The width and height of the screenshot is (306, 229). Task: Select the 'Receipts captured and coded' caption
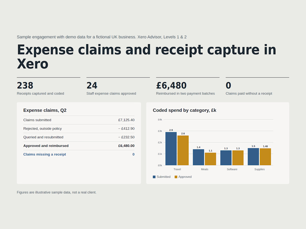40,94
